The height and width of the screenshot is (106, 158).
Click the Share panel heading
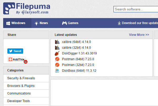(x=12, y=35)
